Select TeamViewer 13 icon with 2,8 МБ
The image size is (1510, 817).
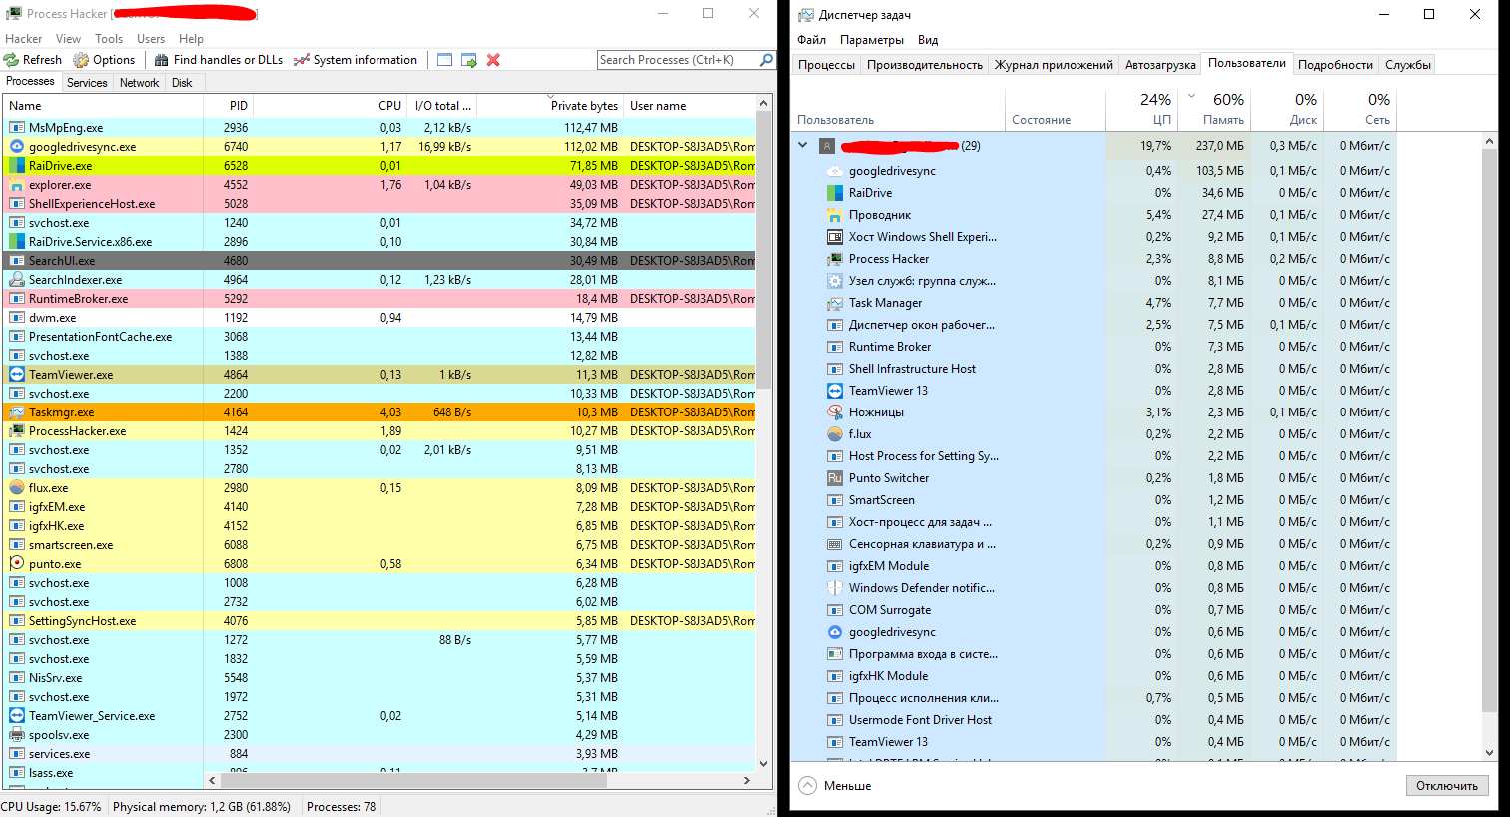835,391
